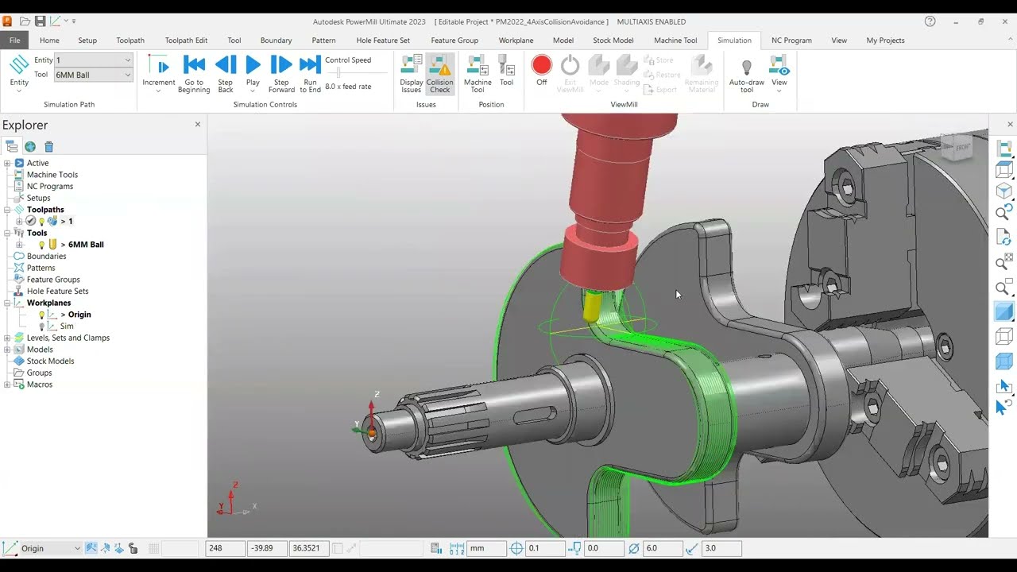Toggle shaded view mode

coord(1004,311)
